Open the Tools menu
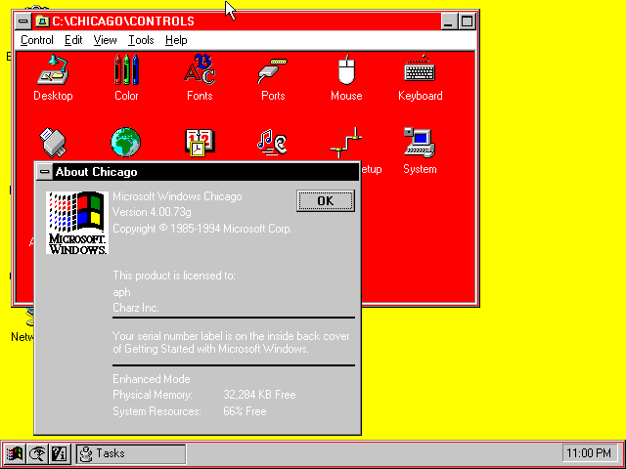Screen dimensions: 626x469 141,40
